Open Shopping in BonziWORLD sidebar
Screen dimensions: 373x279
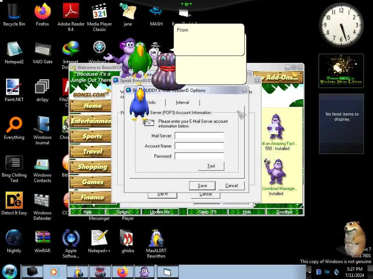point(90,167)
